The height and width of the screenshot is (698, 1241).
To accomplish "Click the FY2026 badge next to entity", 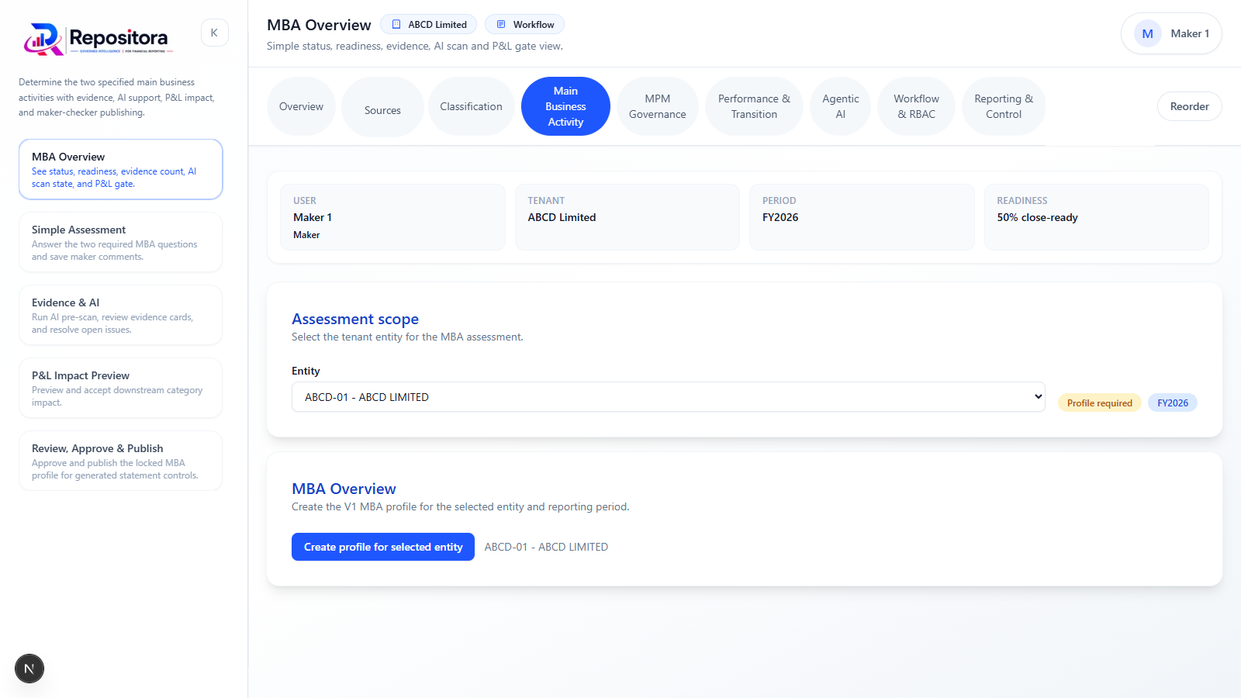I will coord(1173,403).
